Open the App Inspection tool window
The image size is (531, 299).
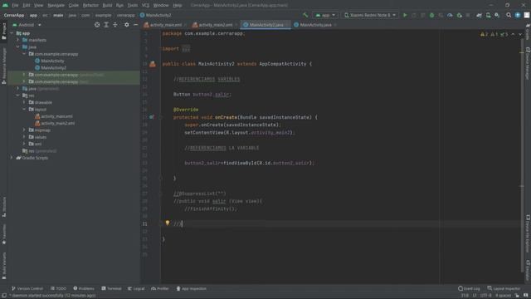tap(191, 288)
